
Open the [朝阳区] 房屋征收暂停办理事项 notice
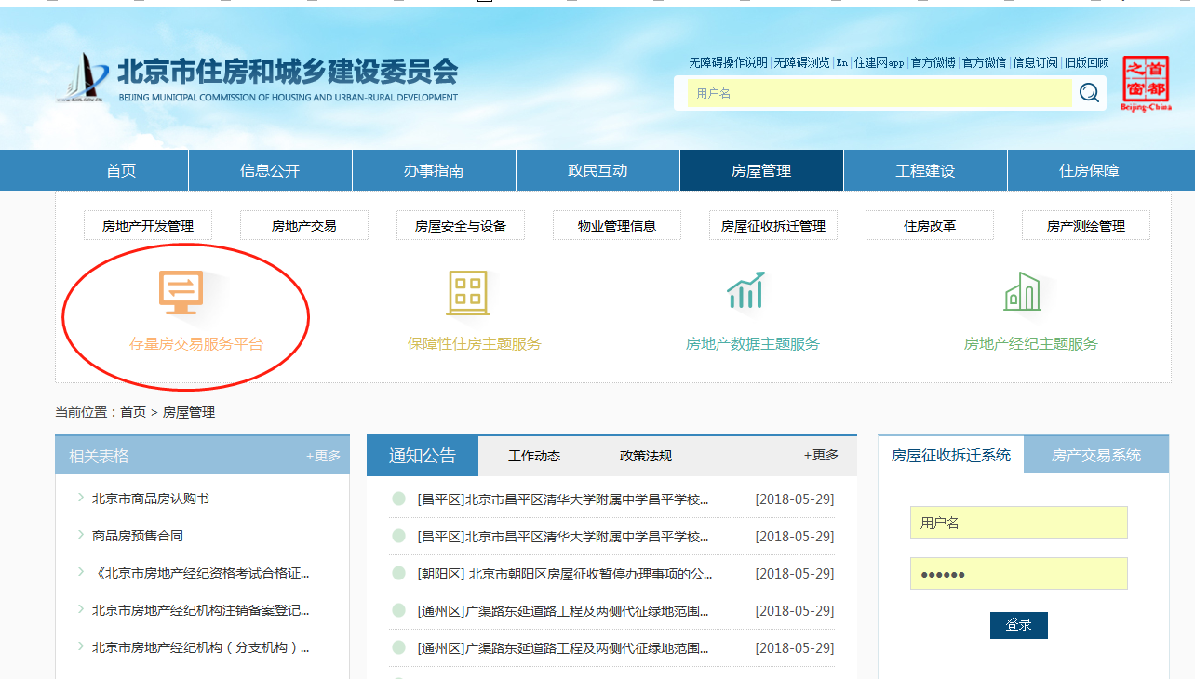(565, 574)
